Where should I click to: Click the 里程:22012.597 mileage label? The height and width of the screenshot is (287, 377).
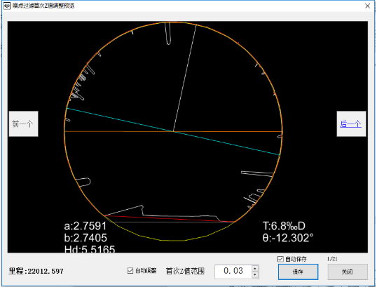pyautogui.click(x=36, y=272)
